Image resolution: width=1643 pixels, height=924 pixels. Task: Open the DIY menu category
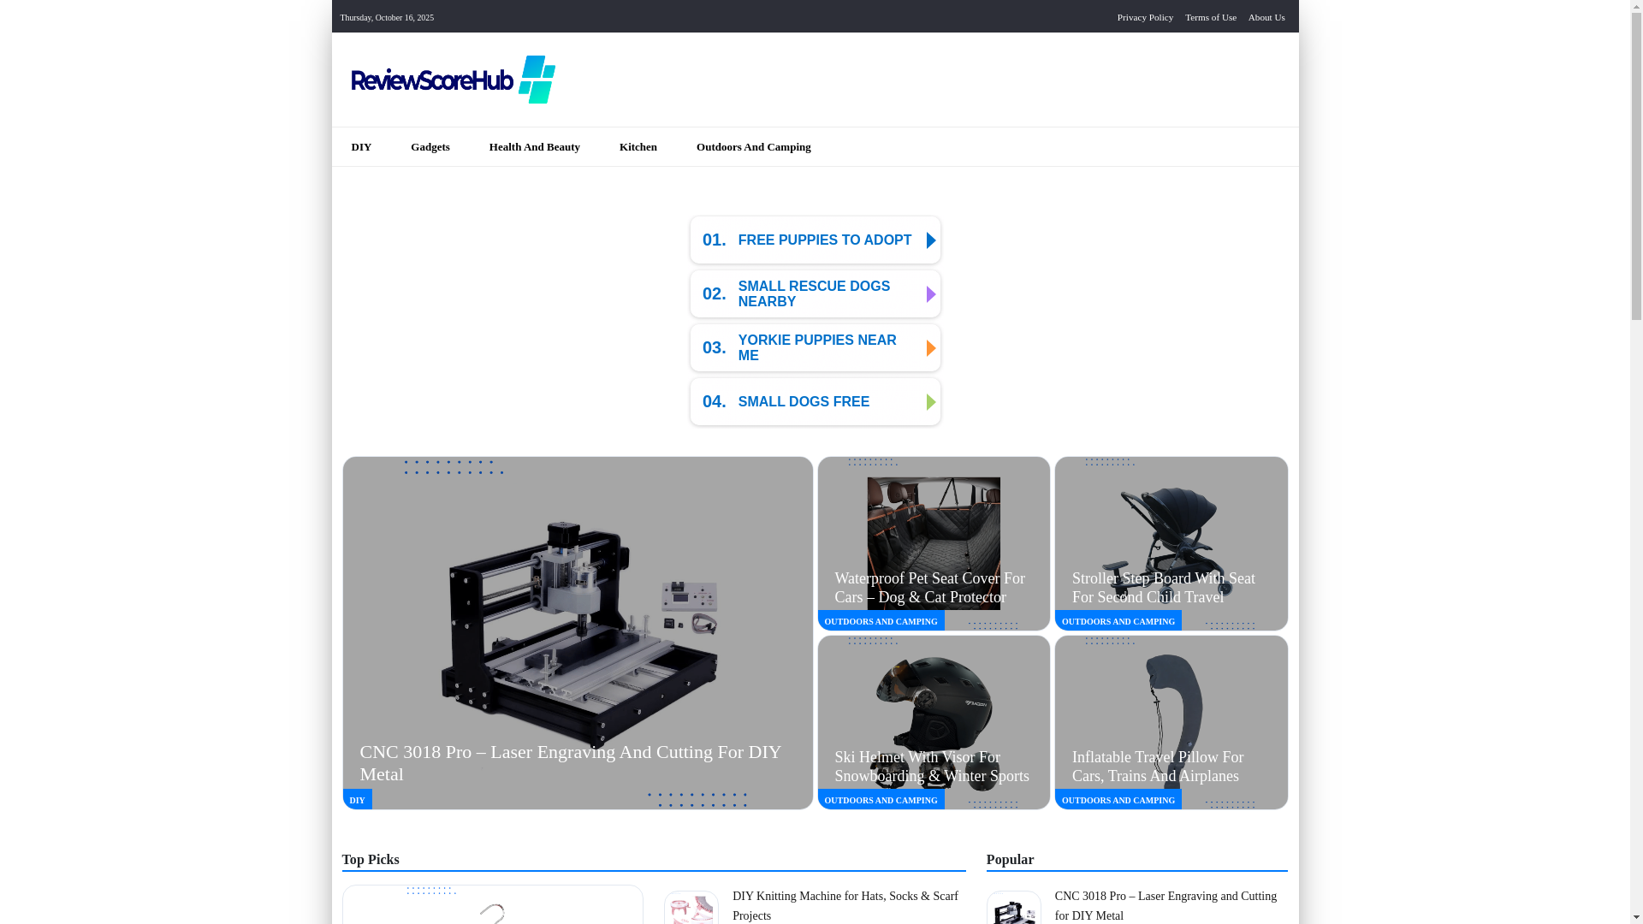[x=361, y=147]
